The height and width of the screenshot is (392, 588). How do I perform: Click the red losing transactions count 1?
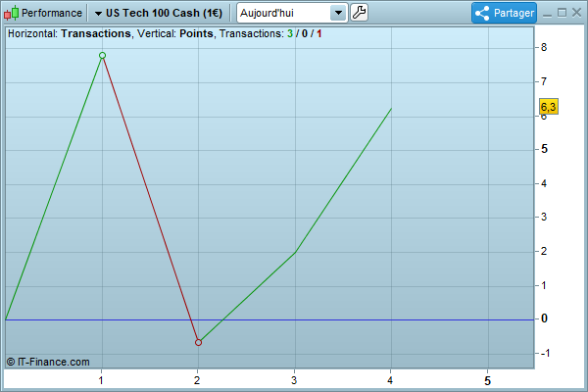319,33
